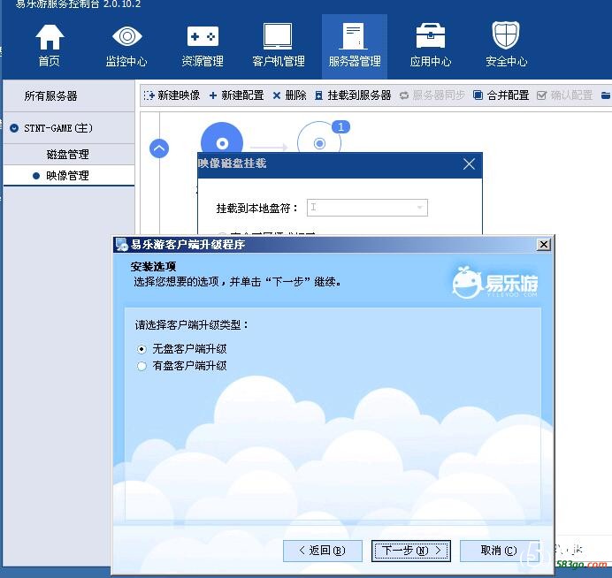The height and width of the screenshot is (578, 612).
Task: Select 有盘客户端升级 radio option
Action: 142,366
